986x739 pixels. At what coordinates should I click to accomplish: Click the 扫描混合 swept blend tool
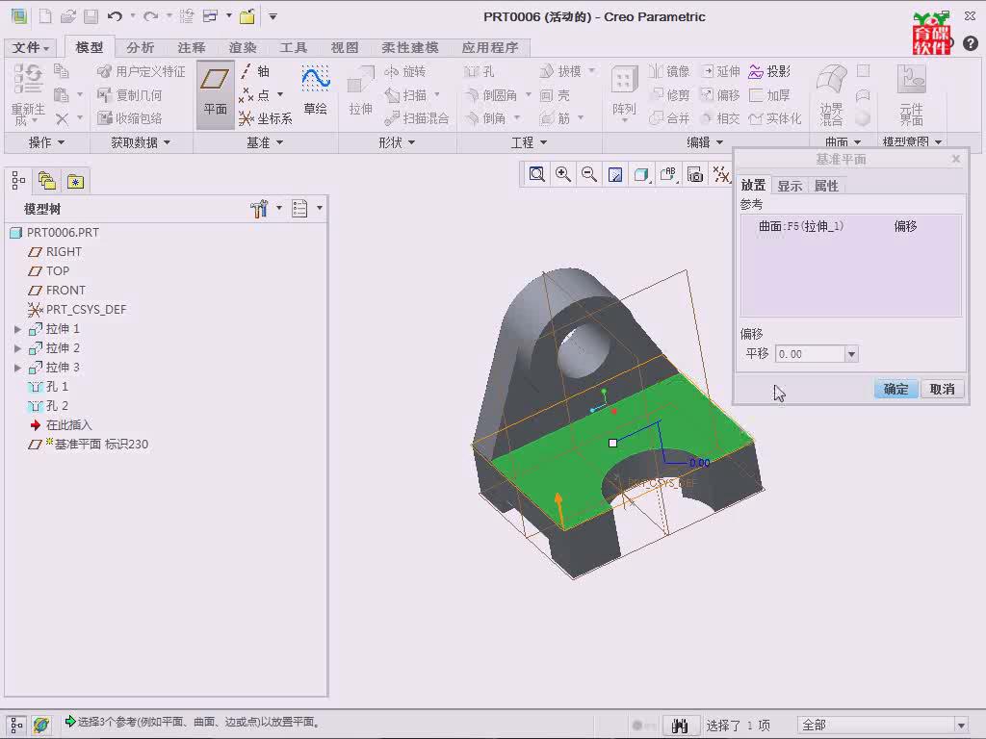[417, 118]
